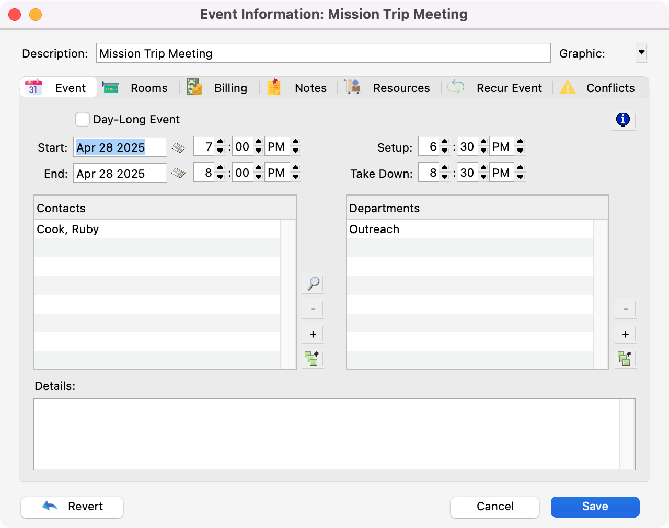Click the magnifying glass to search contacts

313,283
